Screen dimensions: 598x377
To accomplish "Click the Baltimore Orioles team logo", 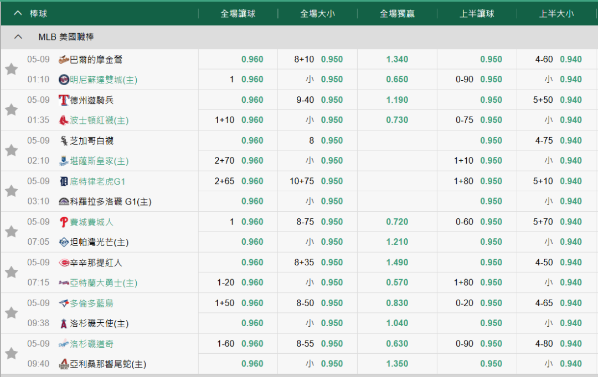I will click(x=64, y=60).
